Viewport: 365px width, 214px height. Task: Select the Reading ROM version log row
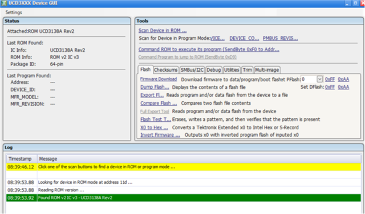pos(184,190)
